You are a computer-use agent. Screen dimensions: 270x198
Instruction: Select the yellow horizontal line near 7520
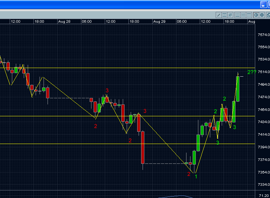tap(127, 68)
